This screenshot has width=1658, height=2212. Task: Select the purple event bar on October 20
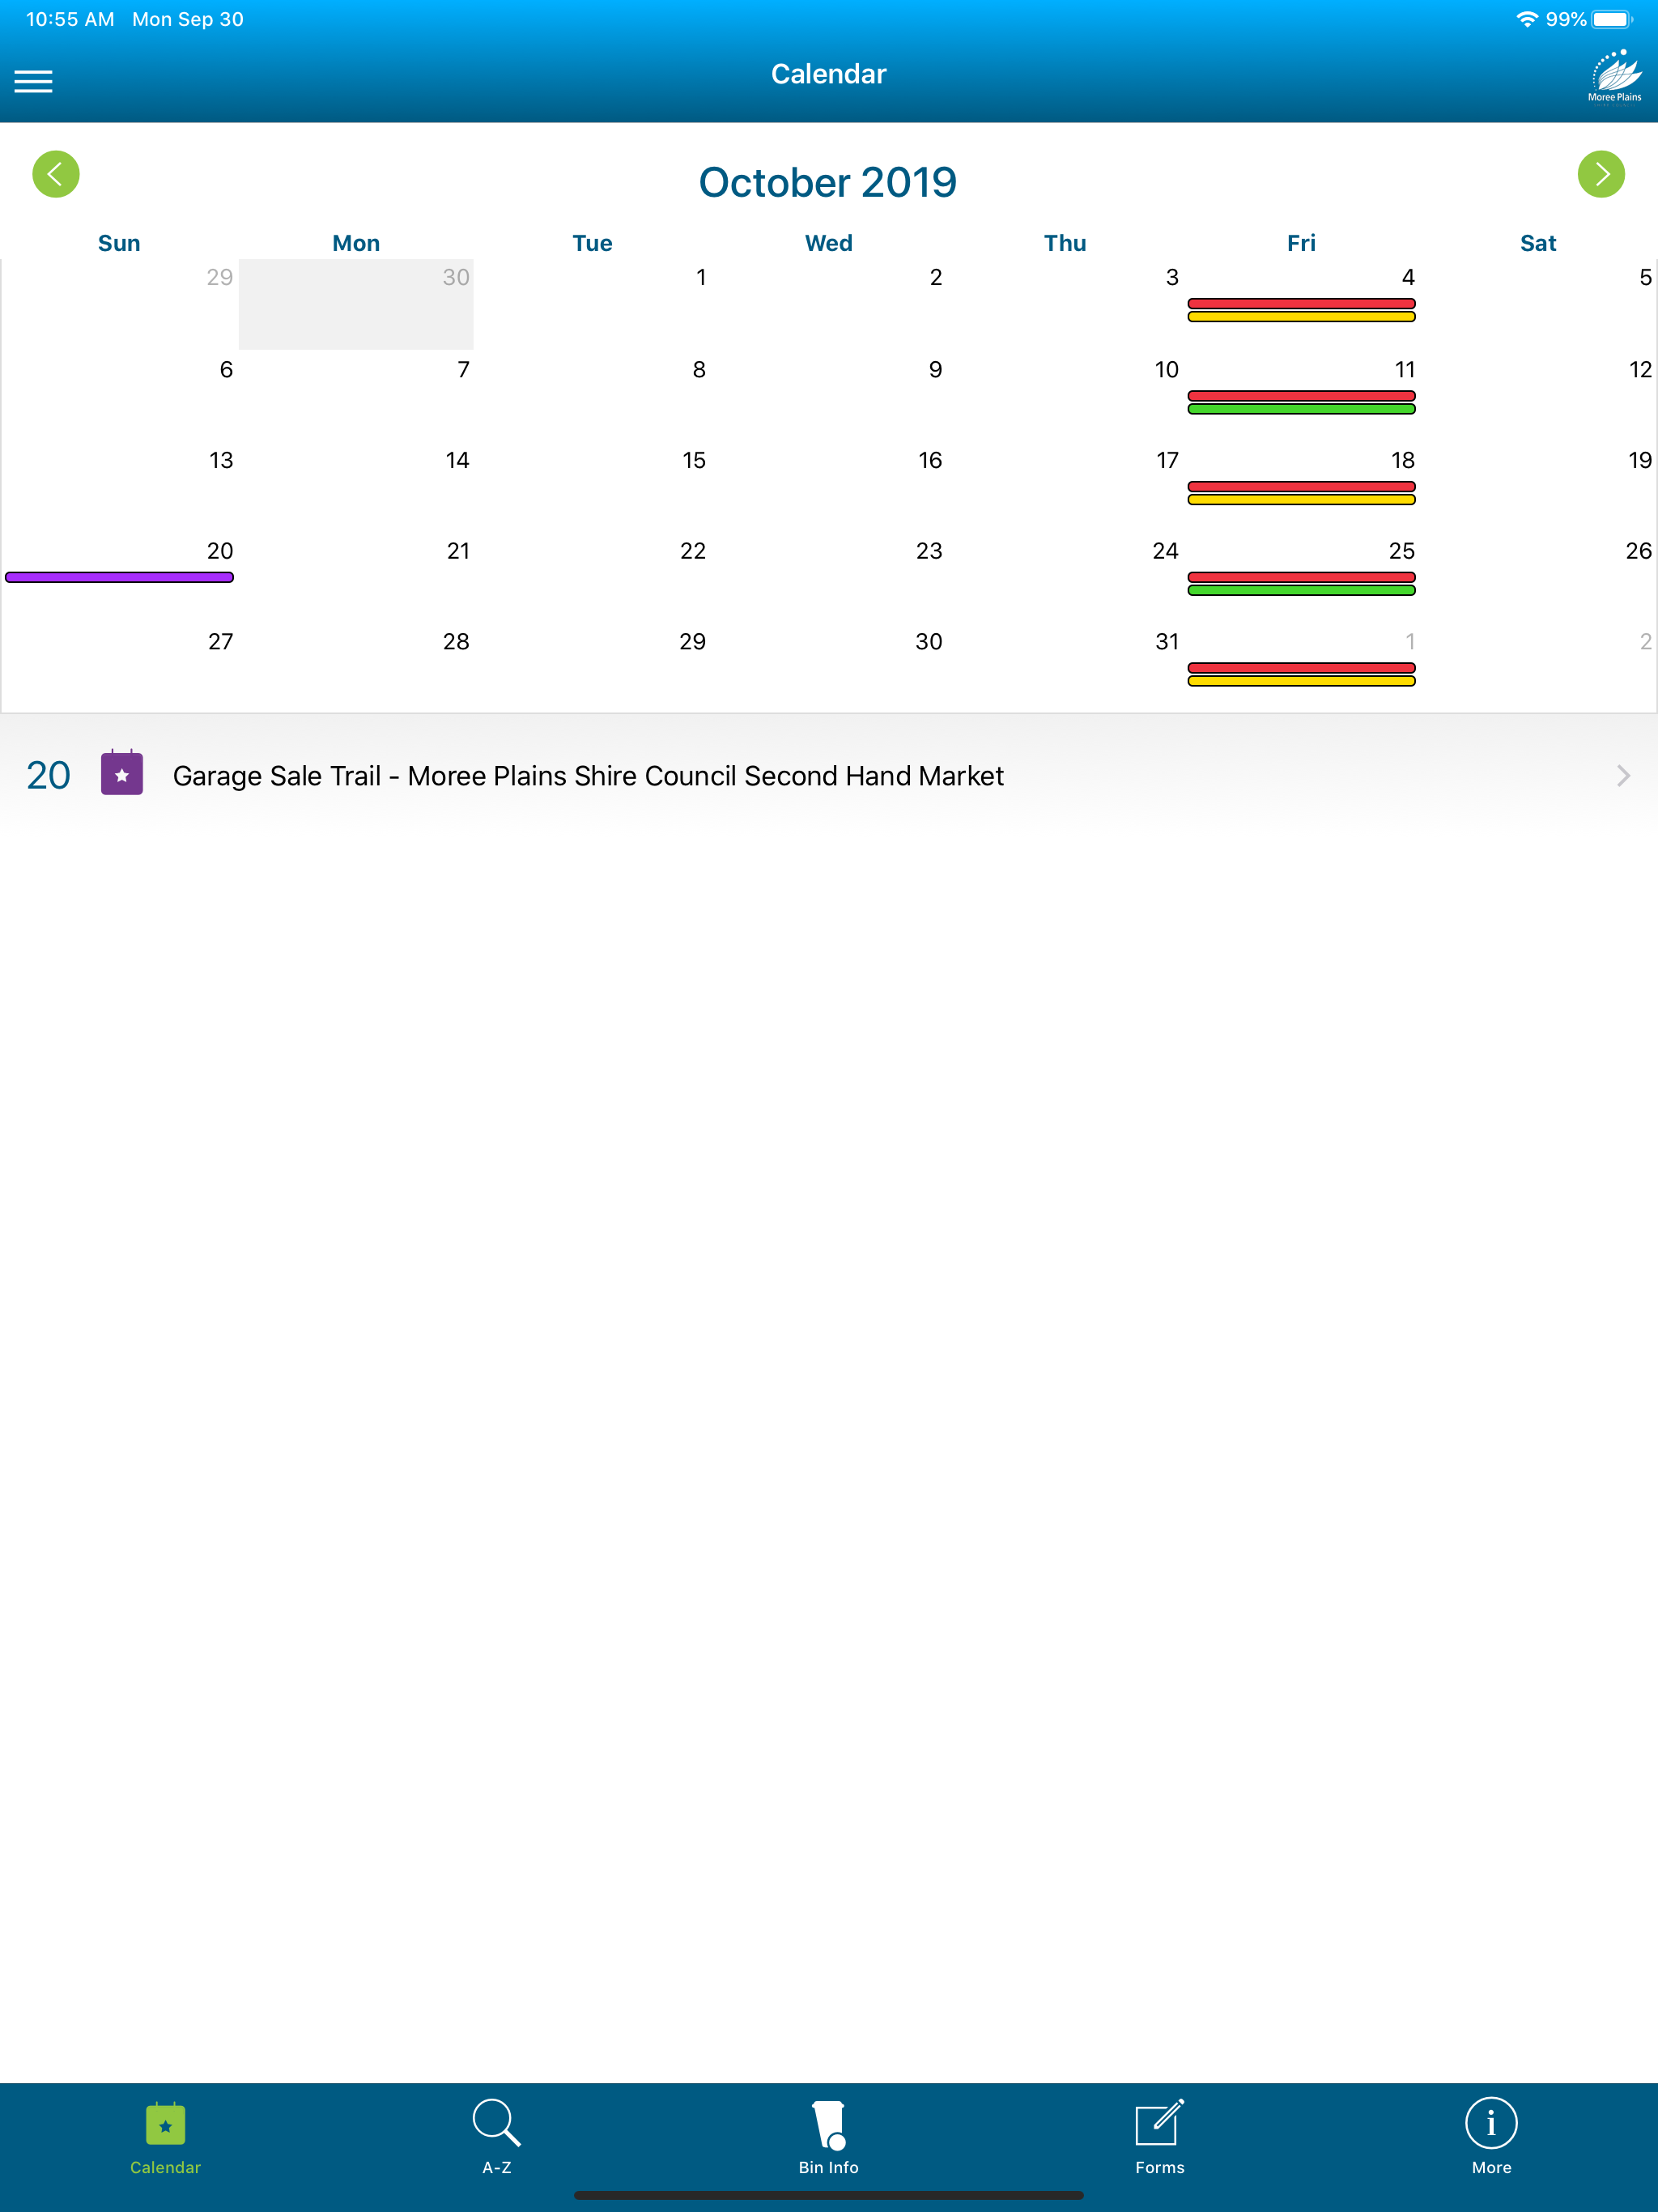119,577
